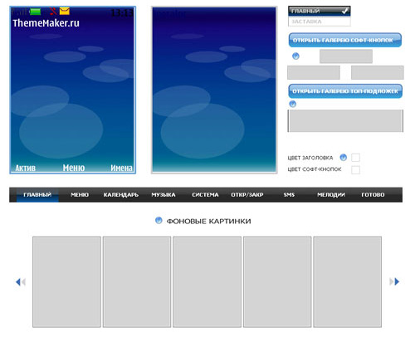This screenshot has width=415, height=342.
Task: Click the help icon next to ЦВЕТ ЗАГОЛОВКА
Action: (344, 158)
